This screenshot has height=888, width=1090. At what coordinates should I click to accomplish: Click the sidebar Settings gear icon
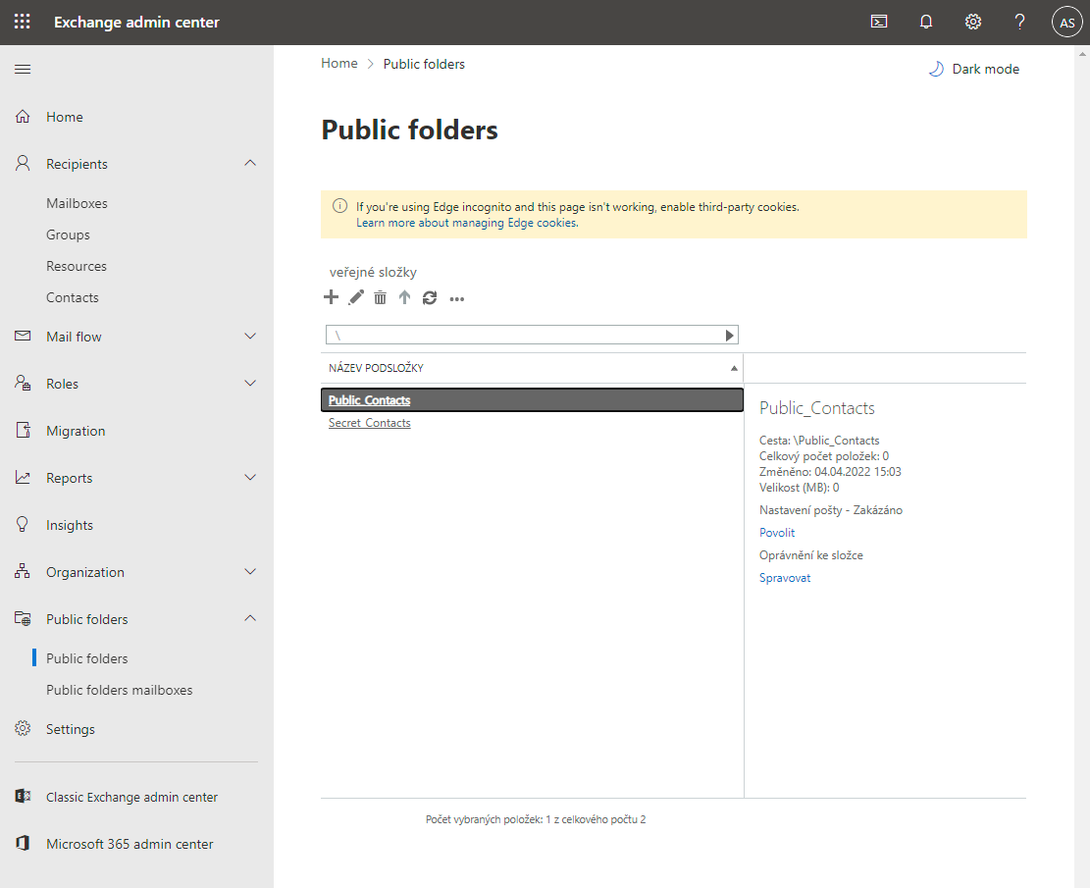pyautogui.click(x=23, y=728)
